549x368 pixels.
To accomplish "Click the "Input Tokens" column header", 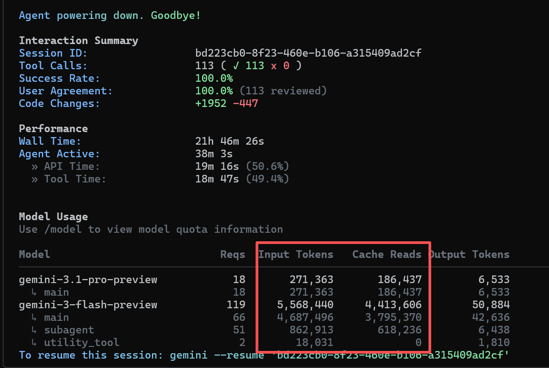I will pos(296,254).
